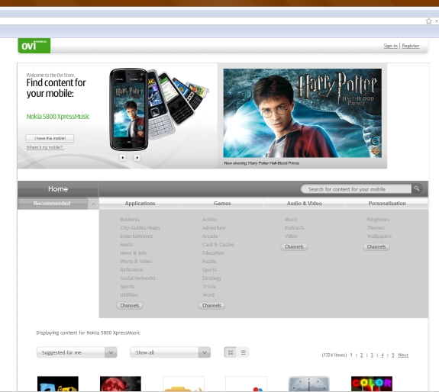439x392 pixels.
Task: Open the Business applications category
Action: click(130, 220)
